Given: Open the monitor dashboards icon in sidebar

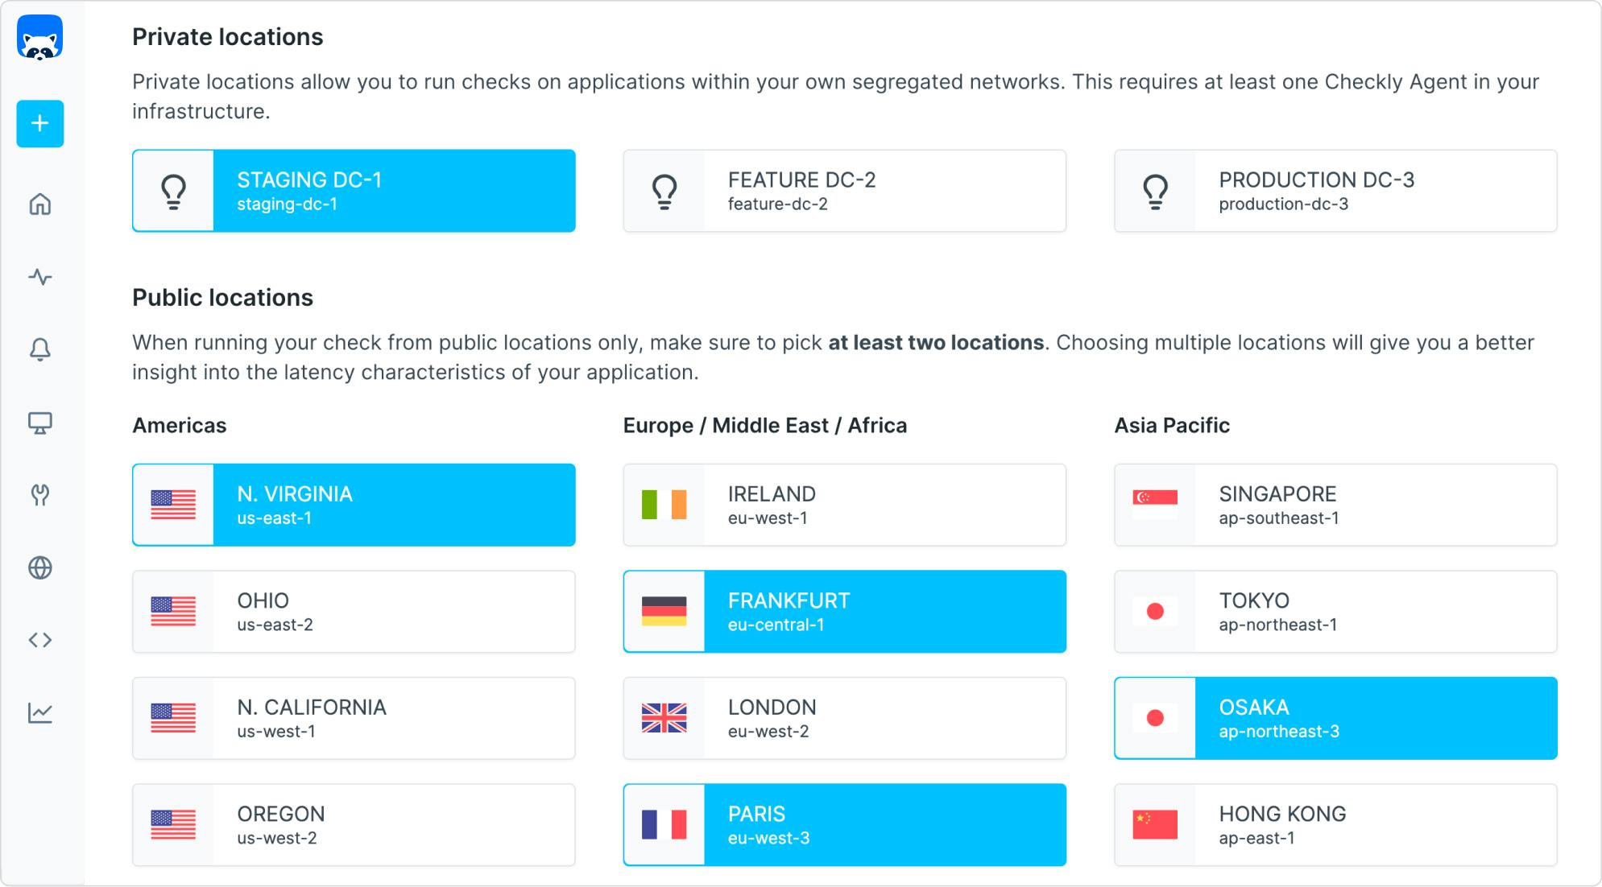Looking at the screenshot, I should (39, 423).
